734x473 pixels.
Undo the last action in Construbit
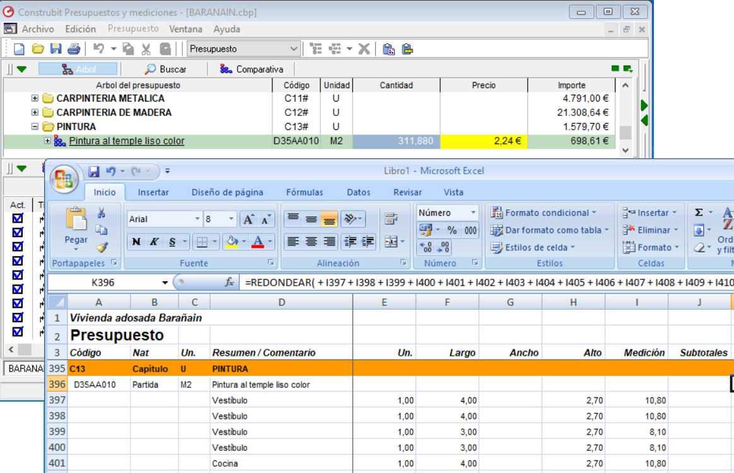[98, 49]
